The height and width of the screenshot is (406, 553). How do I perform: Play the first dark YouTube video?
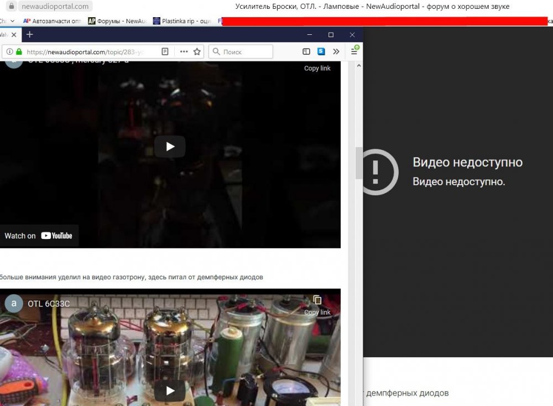(170, 147)
